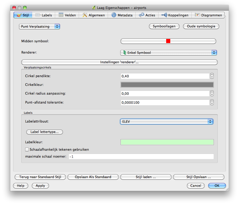Screen dimensions: 239x205
Task: Click the Oude symbologie button
Action: coord(201,26)
